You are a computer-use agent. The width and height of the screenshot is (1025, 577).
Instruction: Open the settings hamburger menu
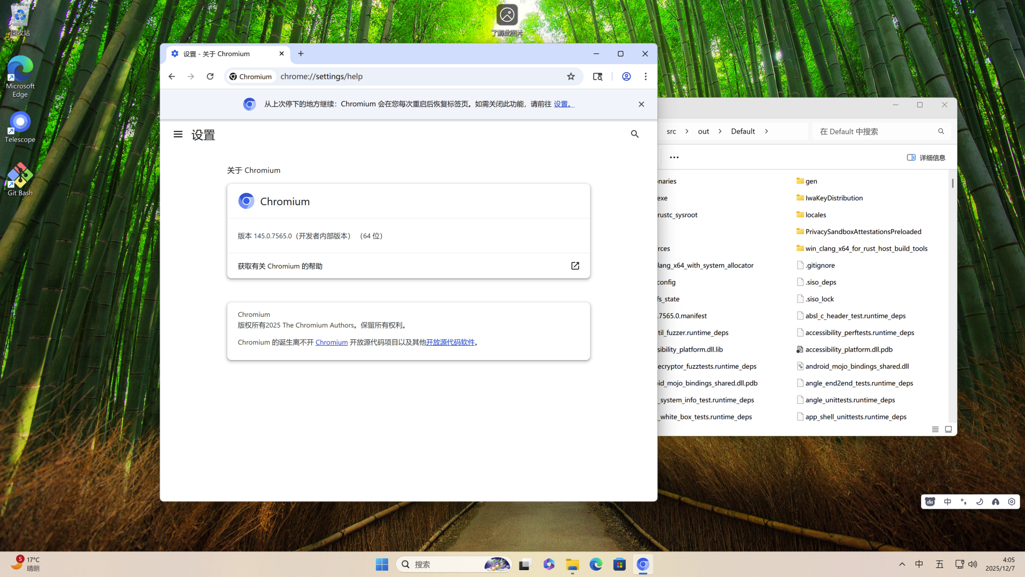pos(178,135)
